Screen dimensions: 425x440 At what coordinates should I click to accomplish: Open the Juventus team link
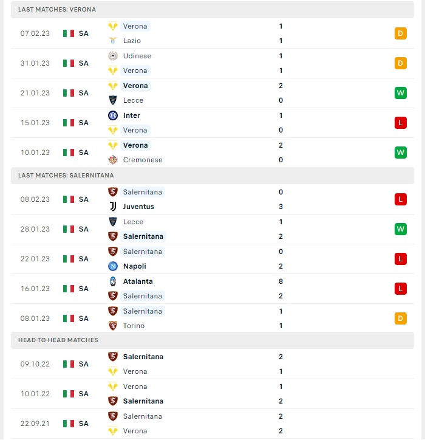[138, 207]
